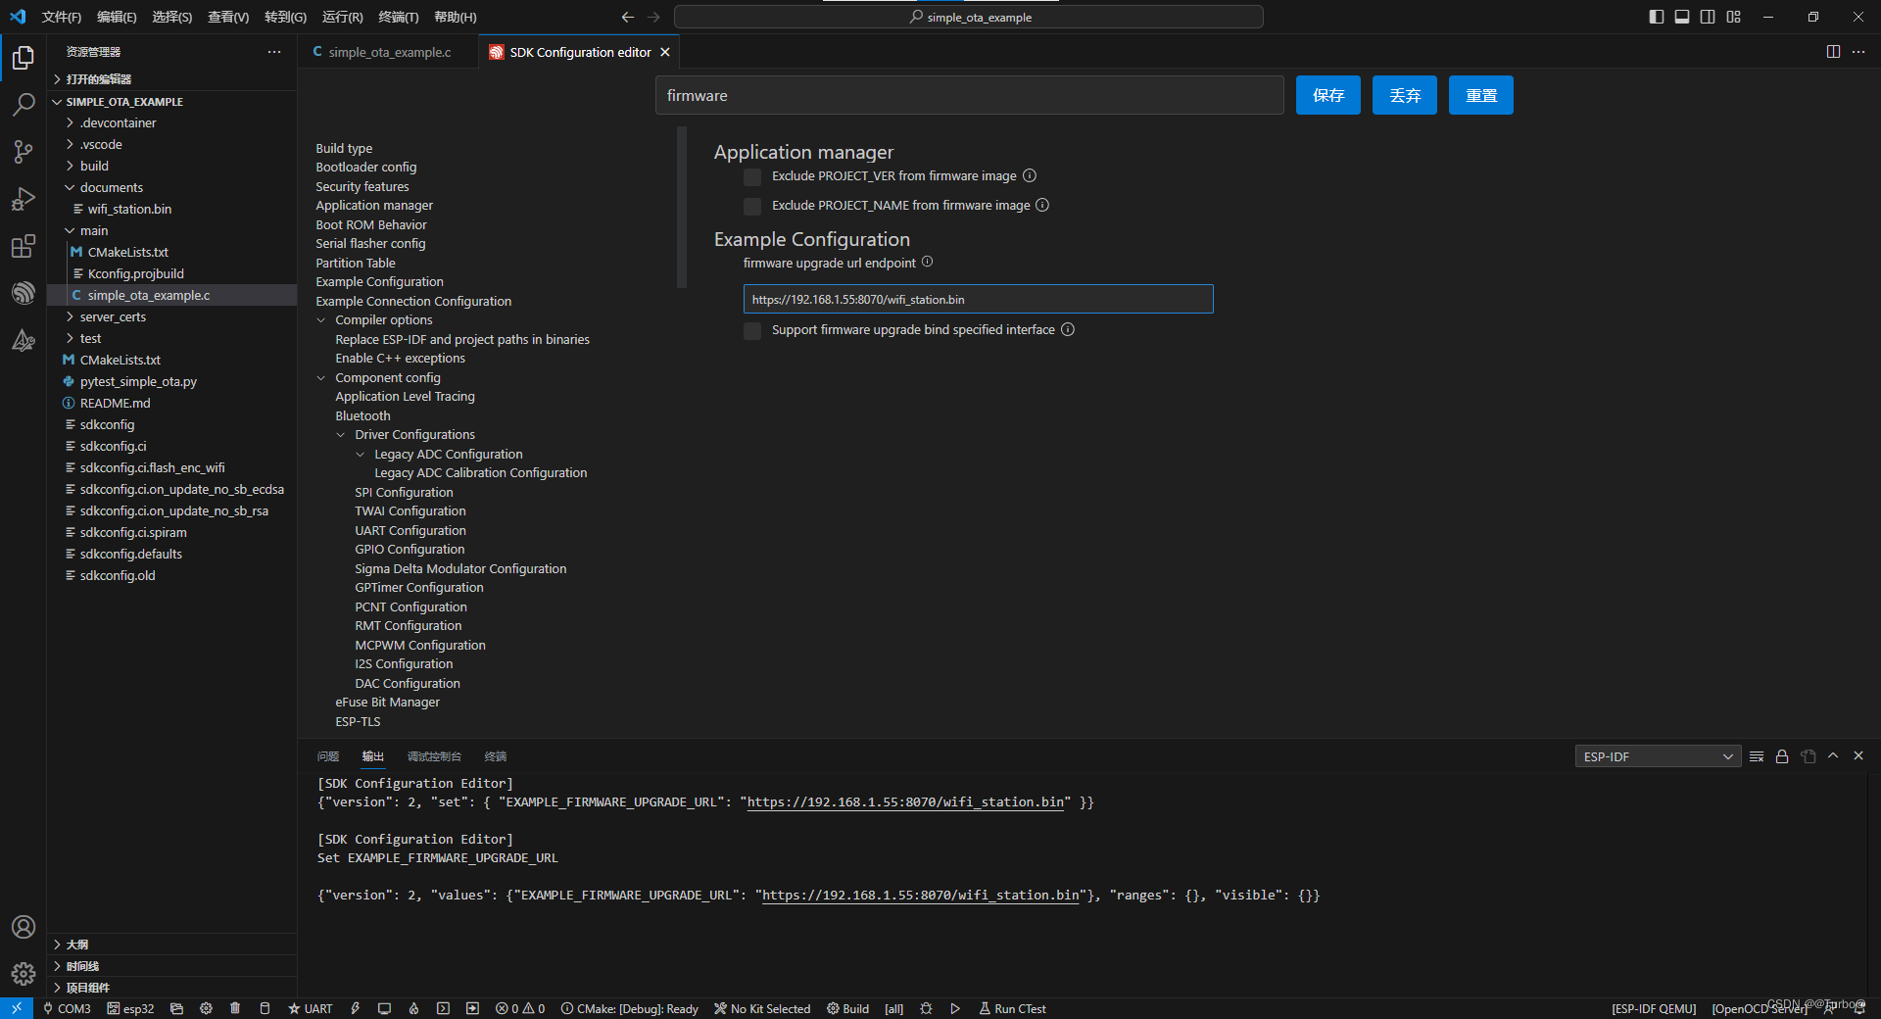Open the ESP-IDF terminal icon in the status bar

pos(444,1009)
